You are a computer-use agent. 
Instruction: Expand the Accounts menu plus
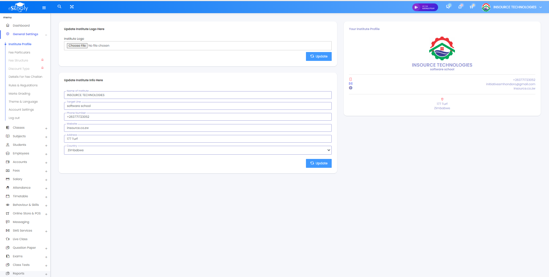[x=46, y=163]
